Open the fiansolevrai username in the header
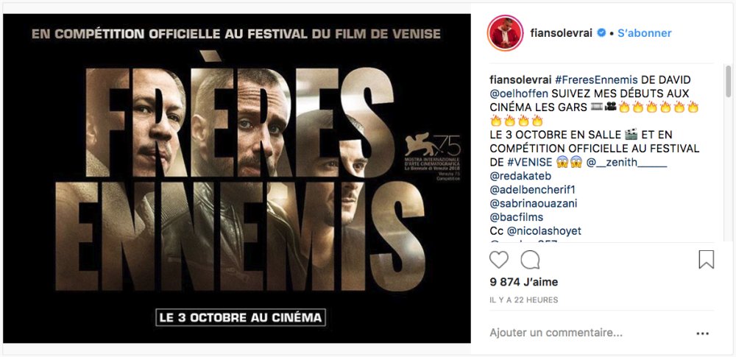The width and height of the screenshot is (736, 357). click(562, 33)
